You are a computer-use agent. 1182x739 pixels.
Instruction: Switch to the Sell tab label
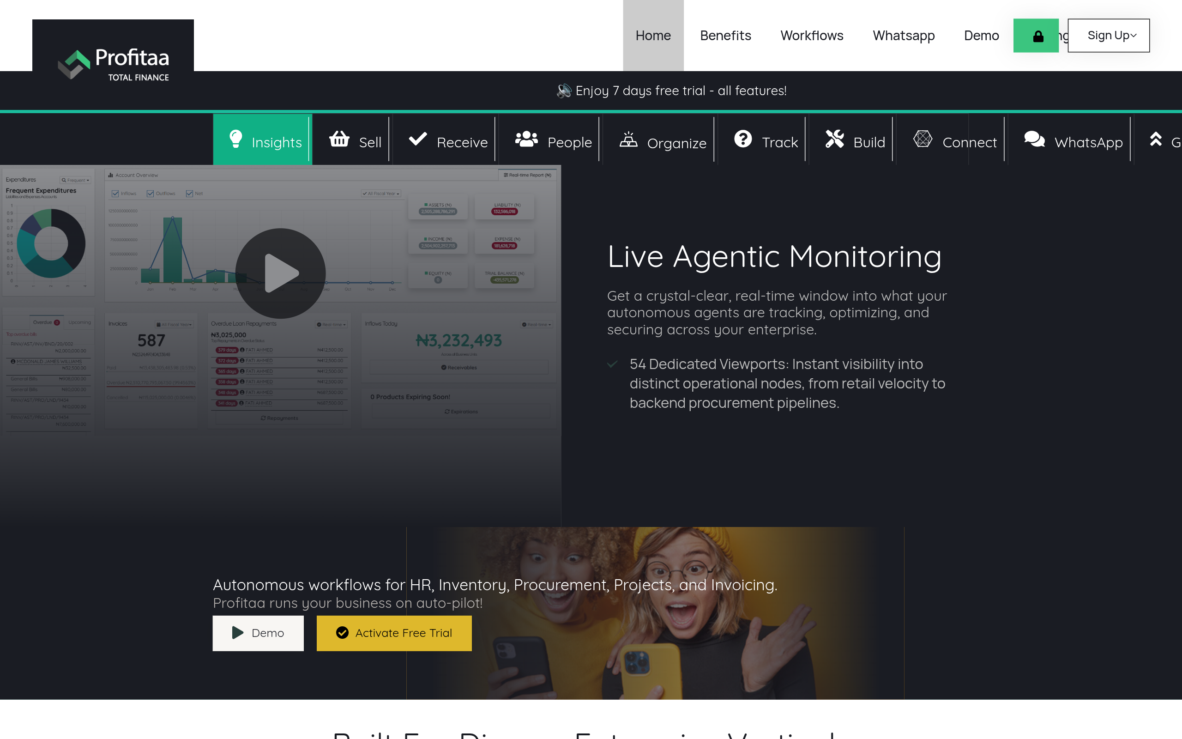coord(370,142)
